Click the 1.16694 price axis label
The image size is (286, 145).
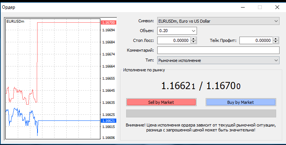pyautogui.click(x=109, y=30)
